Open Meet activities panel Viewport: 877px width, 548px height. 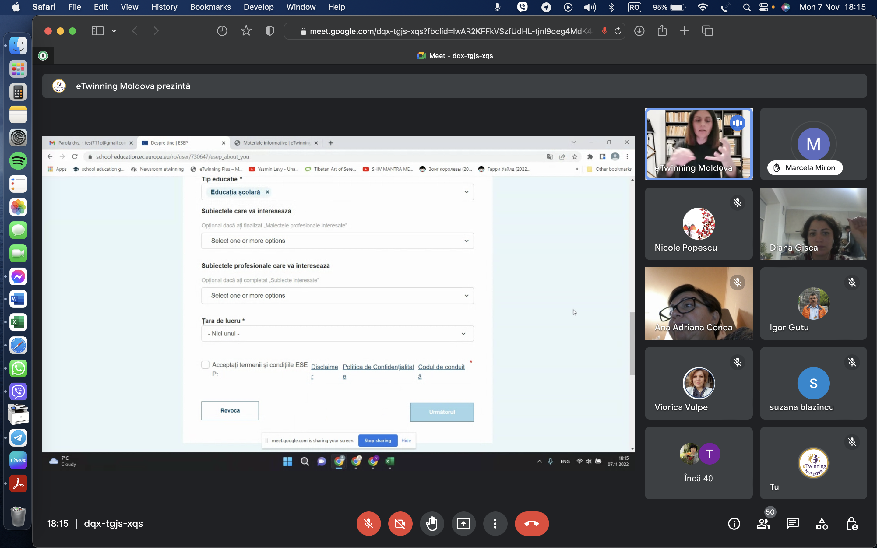click(x=822, y=524)
